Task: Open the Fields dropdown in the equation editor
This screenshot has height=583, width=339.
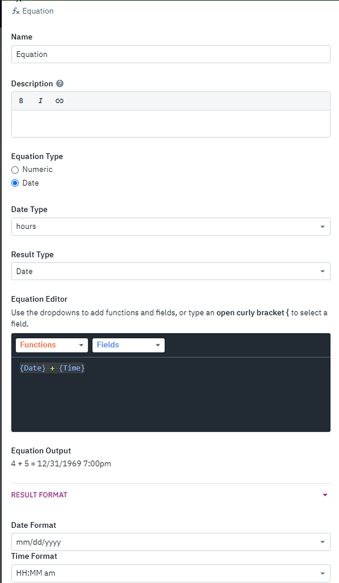Action: pos(128,345)
